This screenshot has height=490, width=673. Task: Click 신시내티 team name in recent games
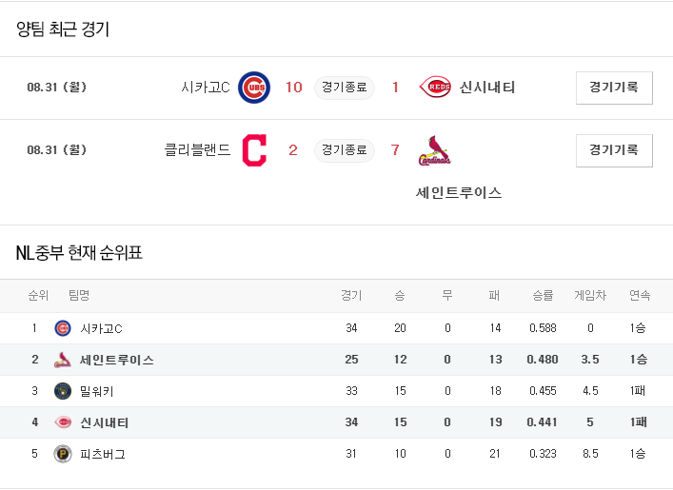point(487,88)
